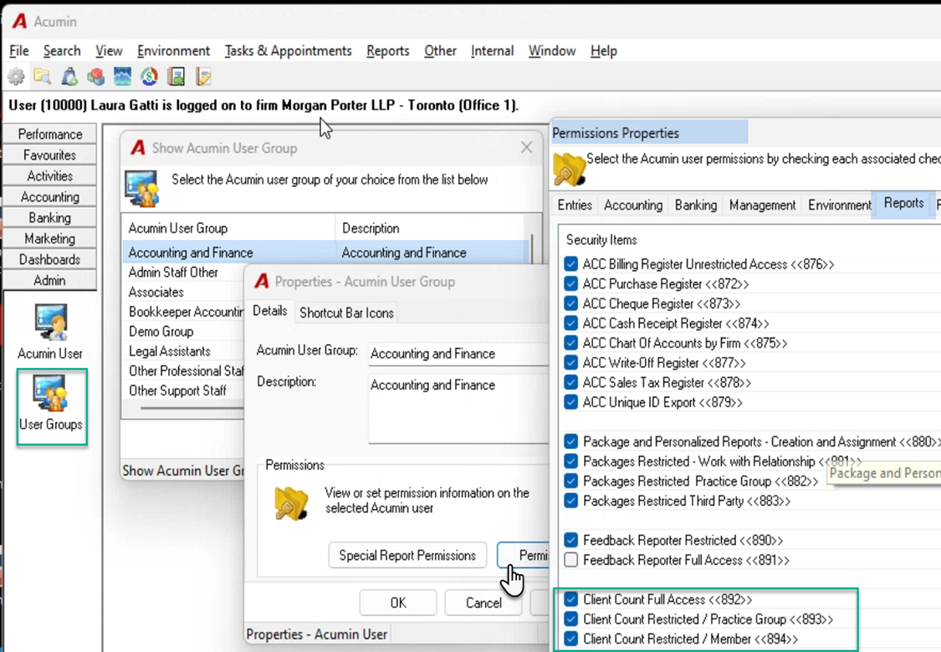The height and width of the screenshot is (652, 941).
Task: Expand the Favourites sidebar section
Action: [x=50, y=155]
